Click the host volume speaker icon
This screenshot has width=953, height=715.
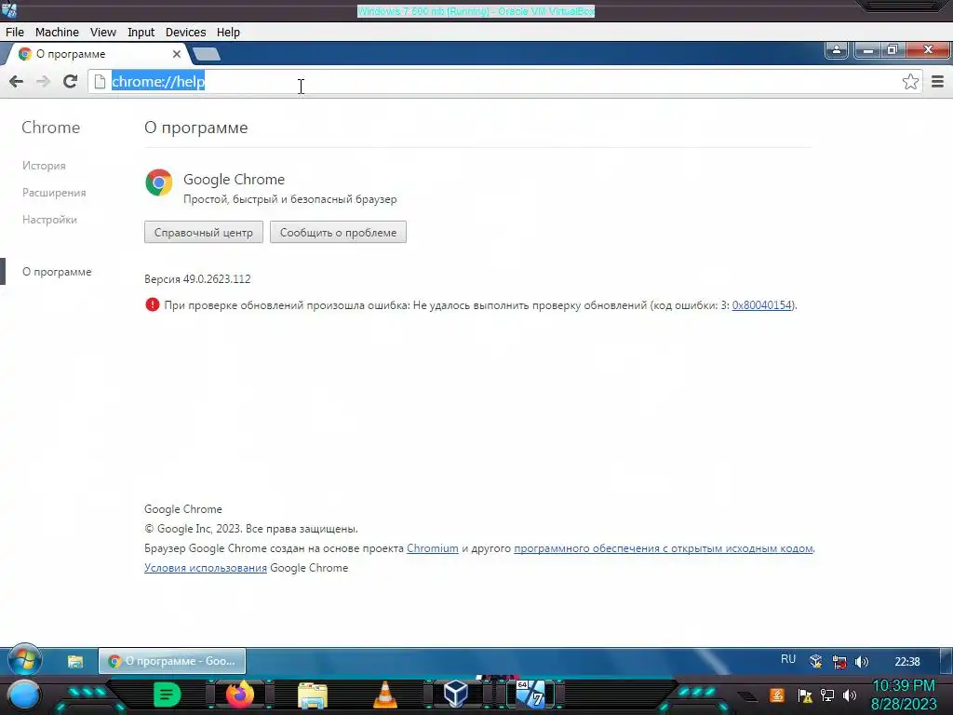[850, 695]
